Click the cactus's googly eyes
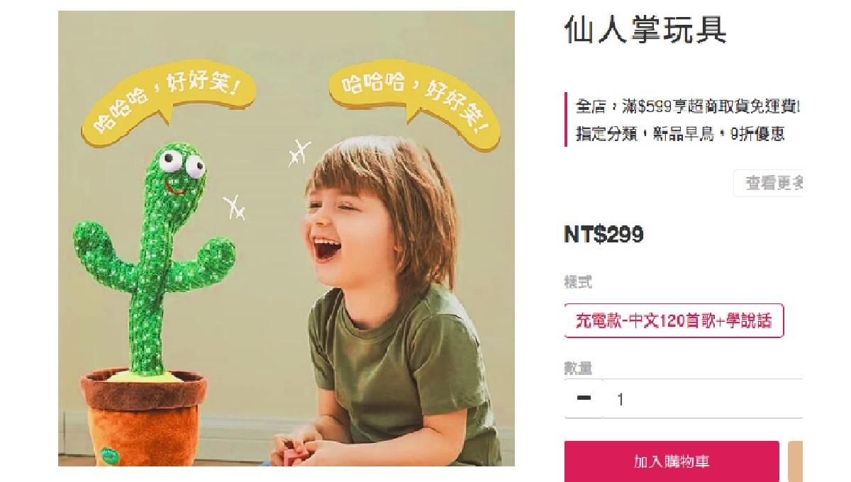 point(182,162)
